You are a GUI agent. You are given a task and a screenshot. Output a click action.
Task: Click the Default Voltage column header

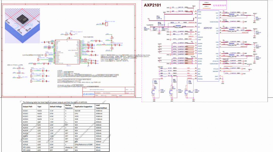point(56,106)
